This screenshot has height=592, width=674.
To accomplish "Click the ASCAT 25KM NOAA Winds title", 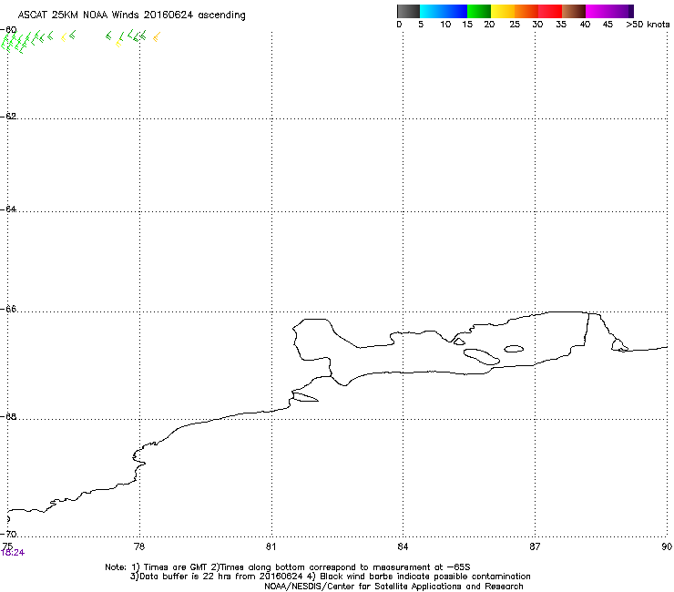I will point(131,15).
